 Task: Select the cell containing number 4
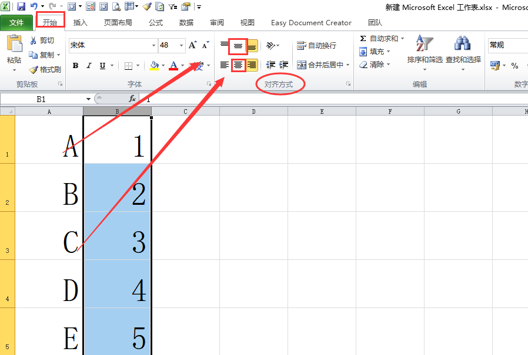[x=118, y=284]
